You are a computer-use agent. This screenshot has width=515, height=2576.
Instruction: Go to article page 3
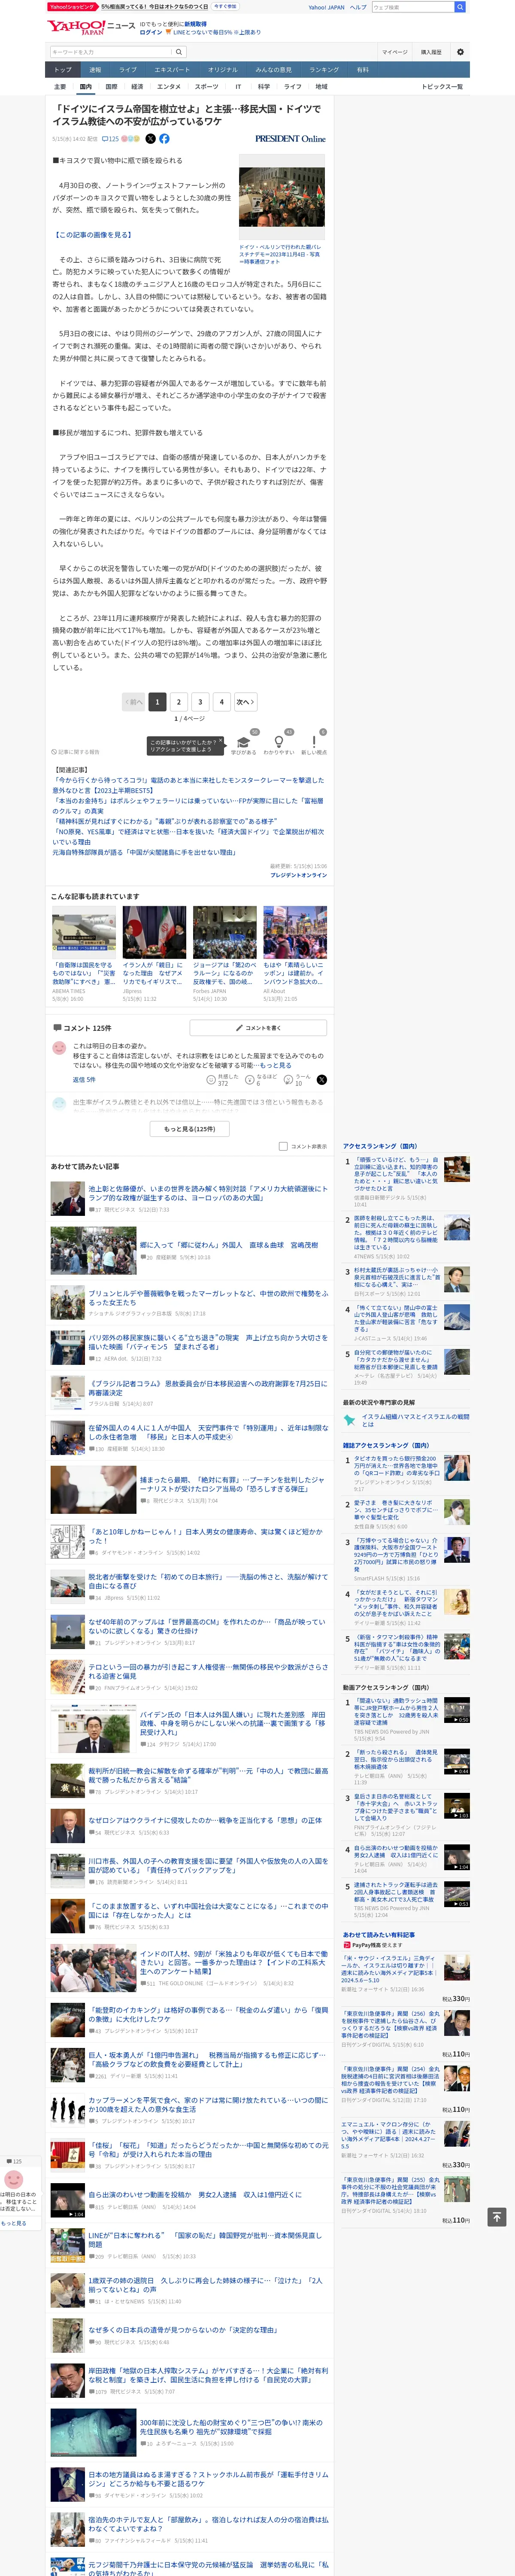[x=200, y=702]
